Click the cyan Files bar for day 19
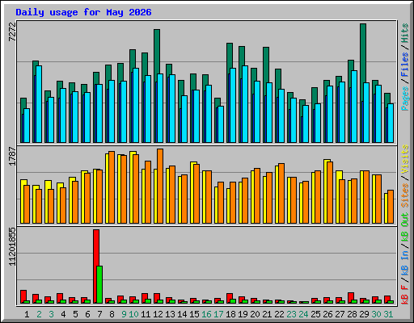This screenshot has width=414, height=323. pos(245,104)
